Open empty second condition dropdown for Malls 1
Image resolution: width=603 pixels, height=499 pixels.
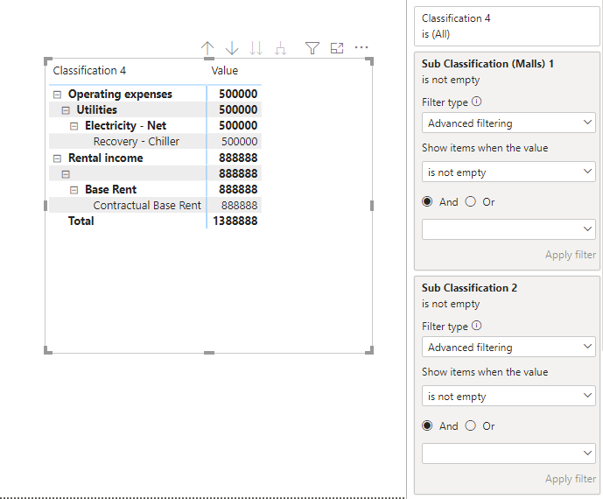508,229
